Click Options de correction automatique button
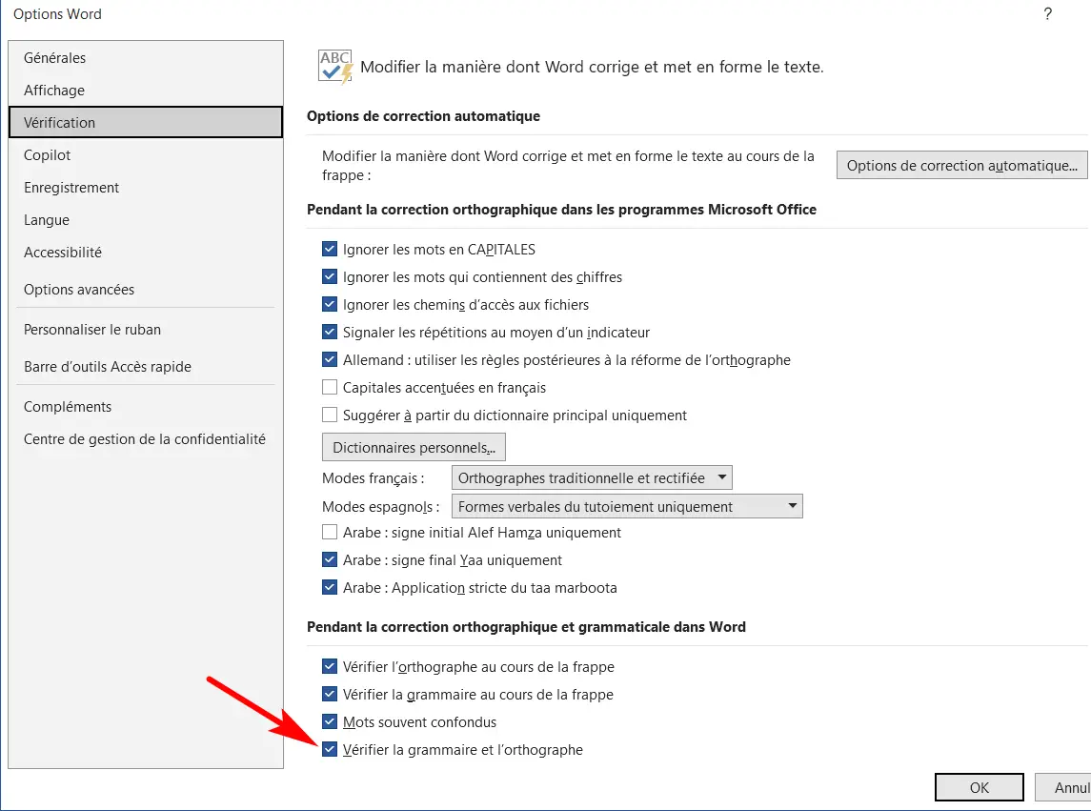The width and height of the screenshot is (1091, 811). click(x=961, y=166)
